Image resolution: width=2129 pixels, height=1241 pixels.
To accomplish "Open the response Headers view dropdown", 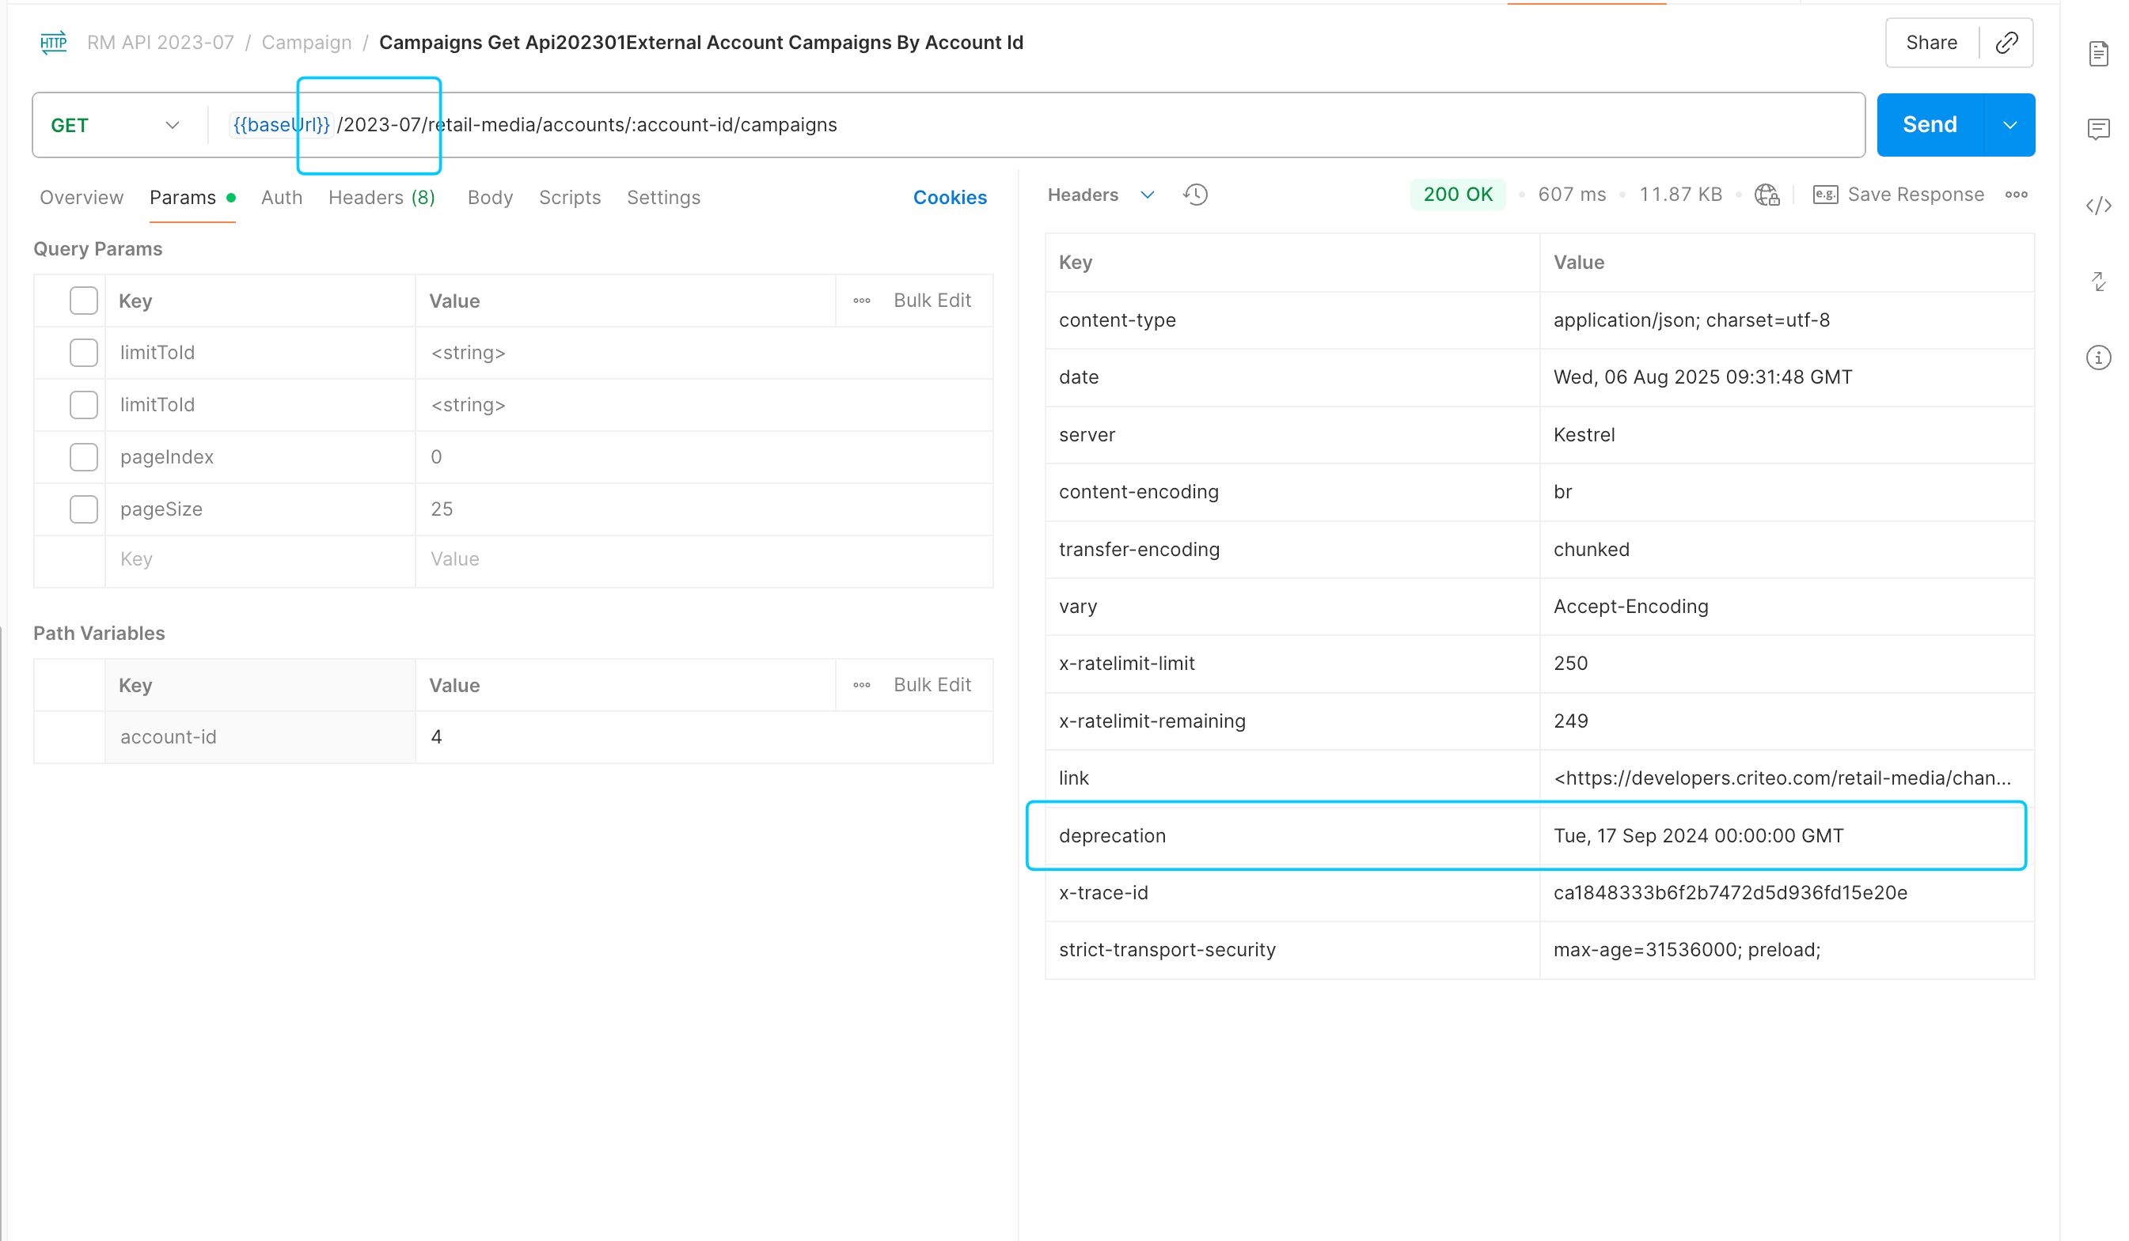I will [x=1100, y=195].
